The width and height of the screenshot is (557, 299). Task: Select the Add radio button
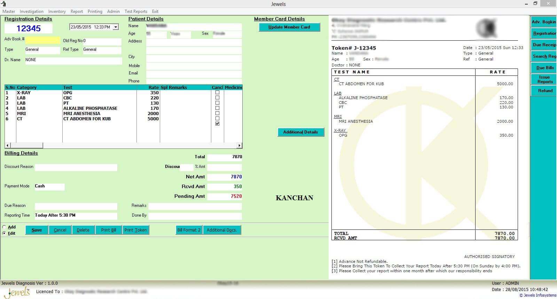coord(5,227)
